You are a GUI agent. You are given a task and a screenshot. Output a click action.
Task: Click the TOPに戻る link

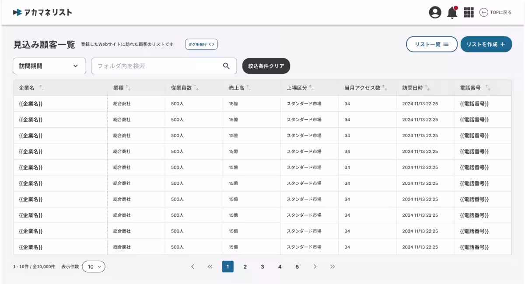tap(501, 12)
